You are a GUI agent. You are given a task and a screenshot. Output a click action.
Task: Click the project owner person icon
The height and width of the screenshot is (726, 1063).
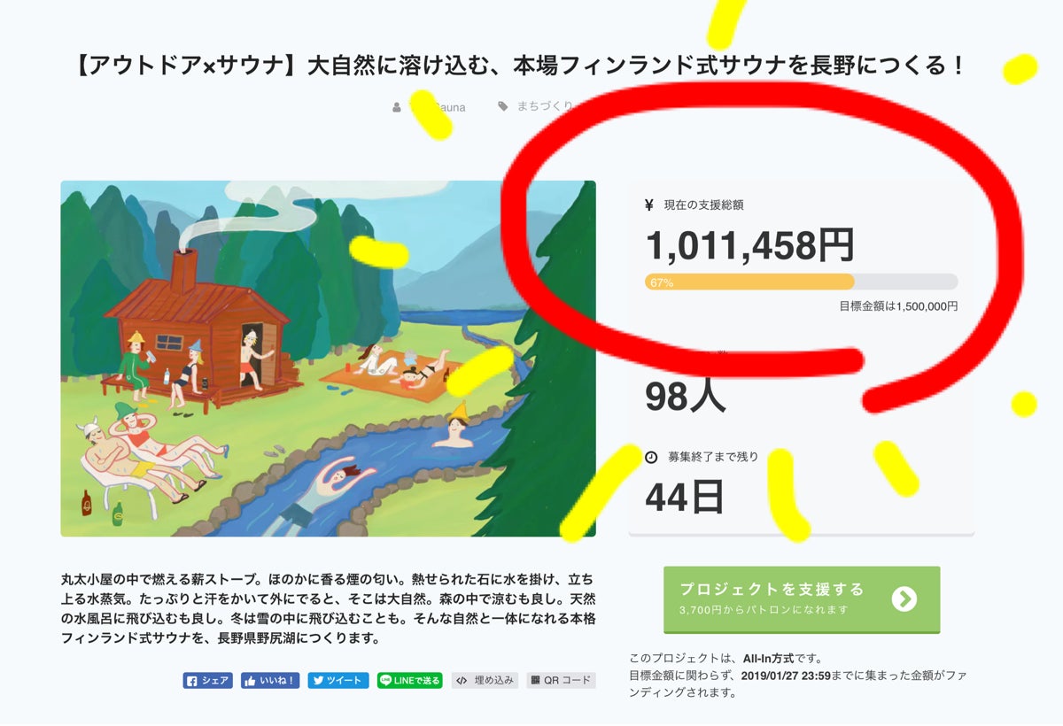coord(396,107)
